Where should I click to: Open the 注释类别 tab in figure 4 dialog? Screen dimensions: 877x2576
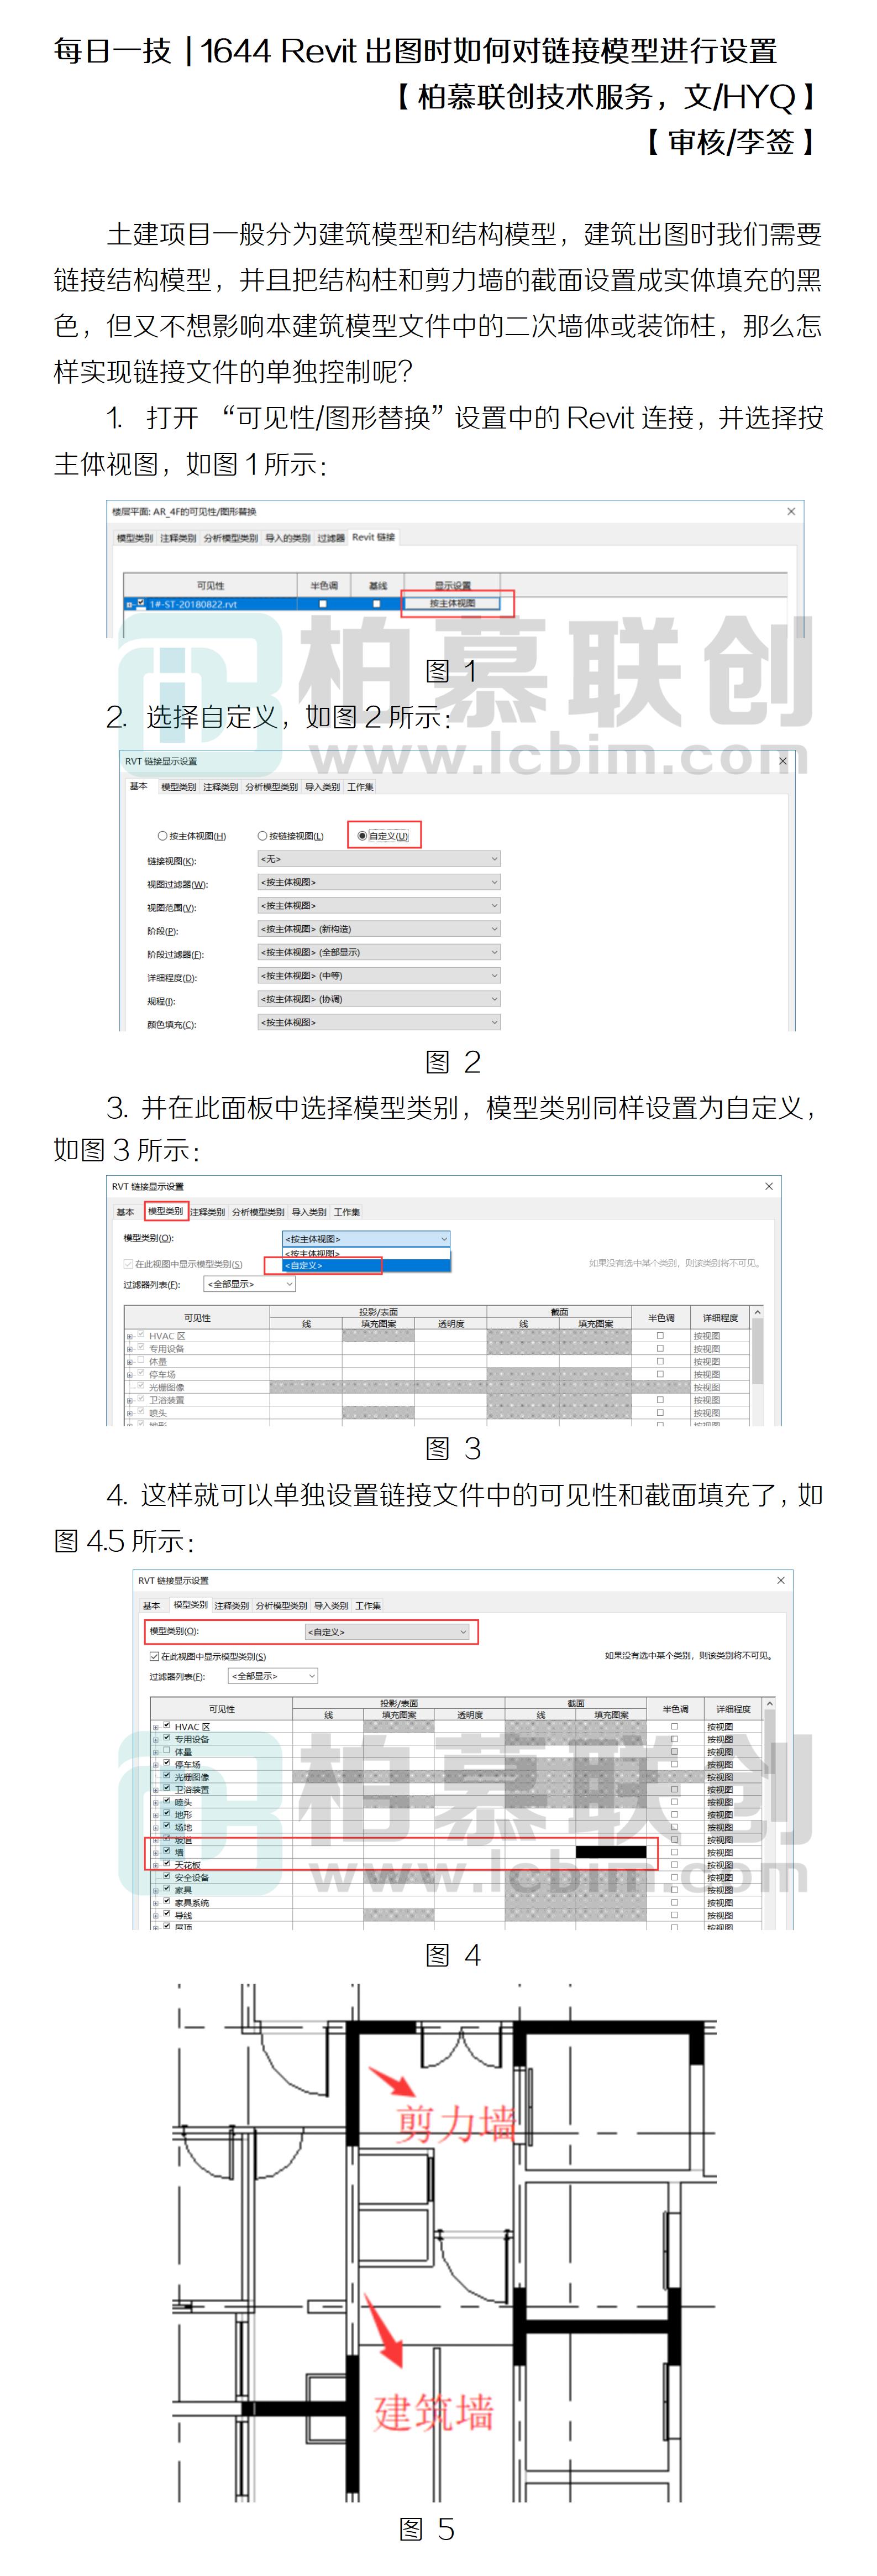point(232,1605)
